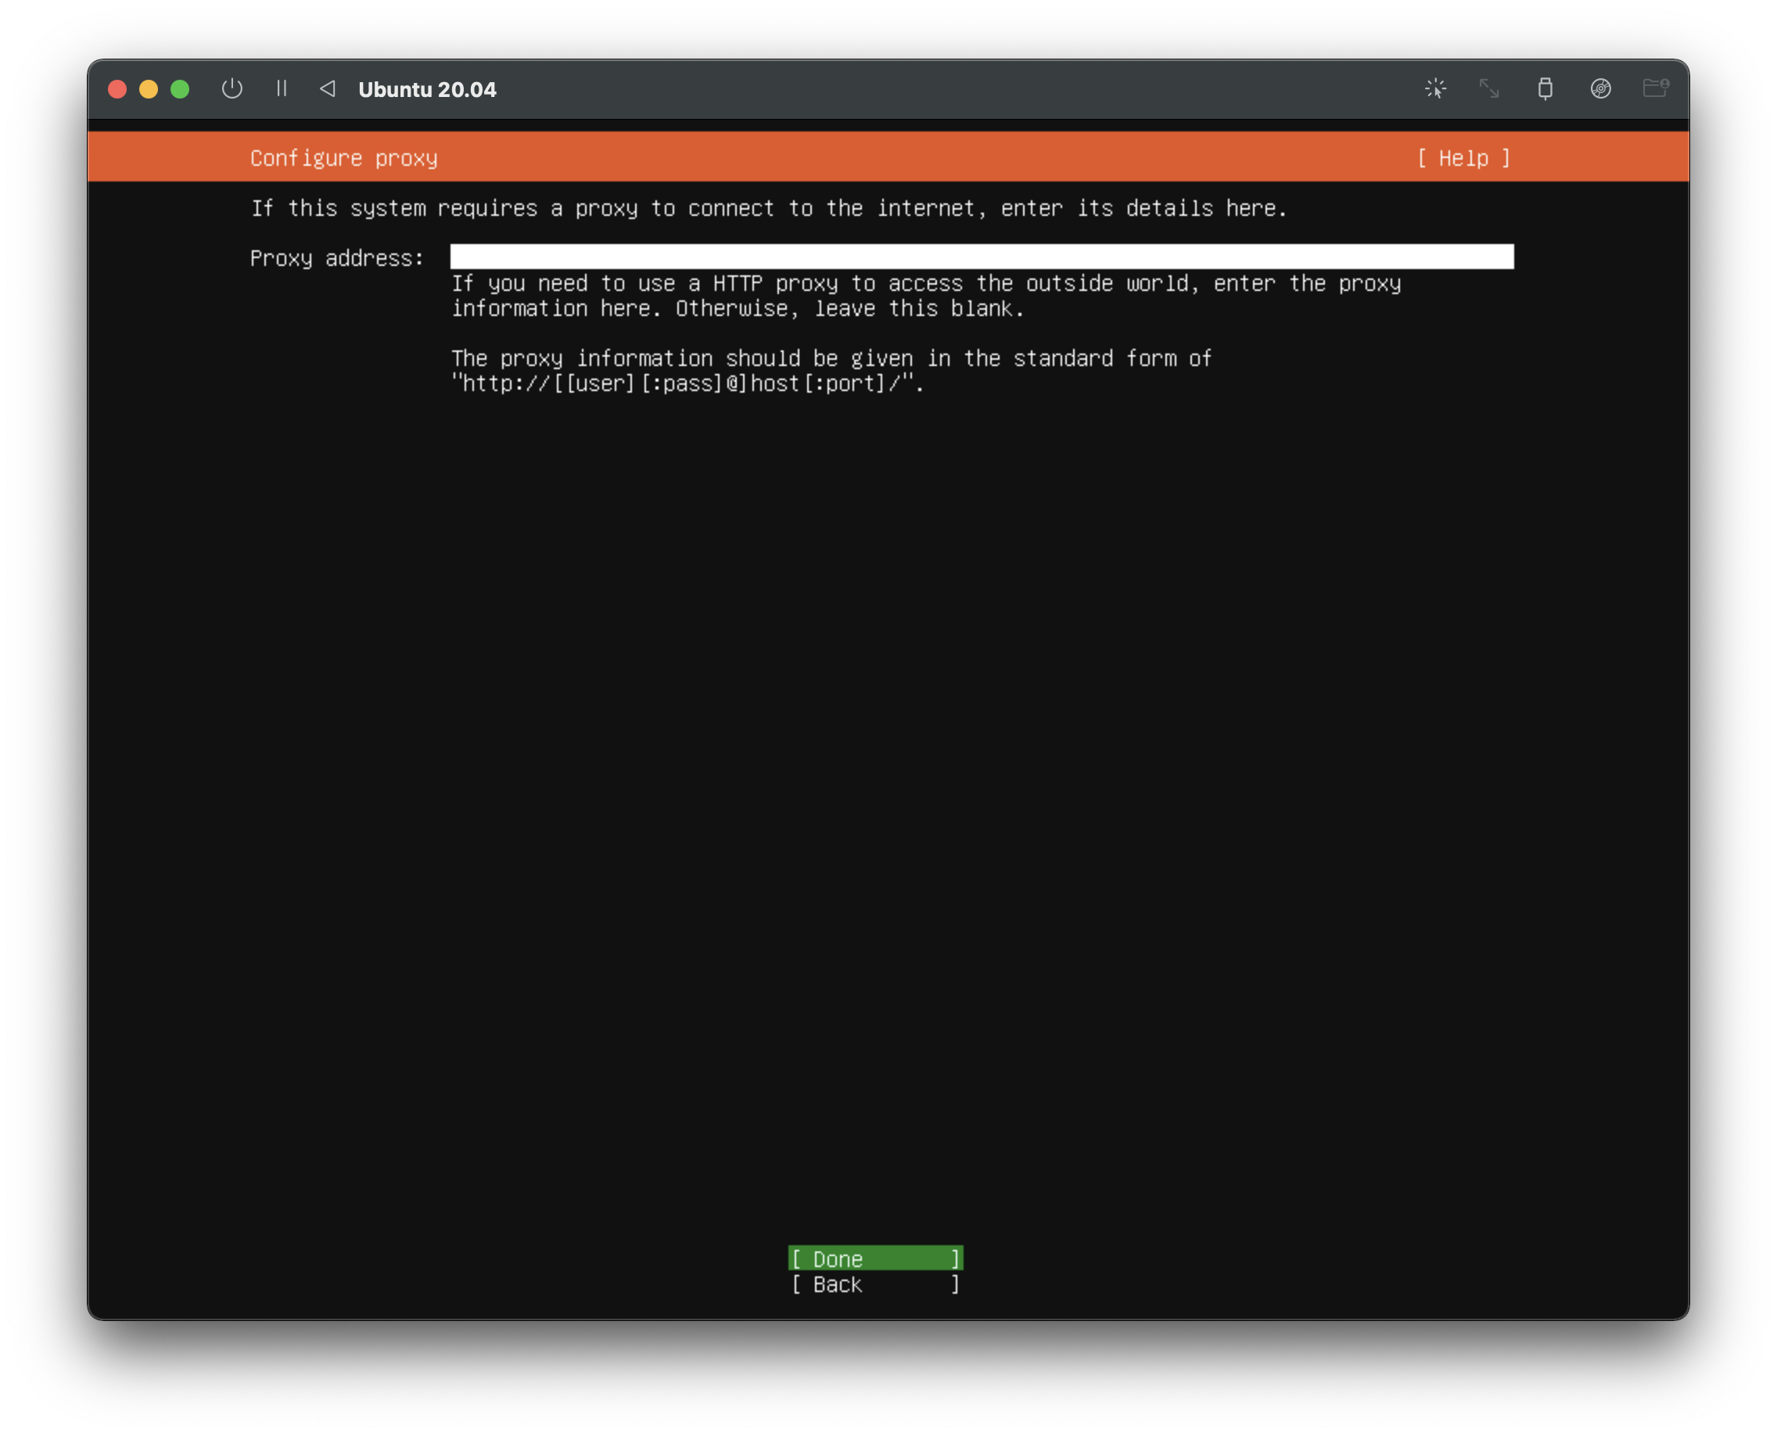Click the power icon to shut down VM

click(232, 88)
